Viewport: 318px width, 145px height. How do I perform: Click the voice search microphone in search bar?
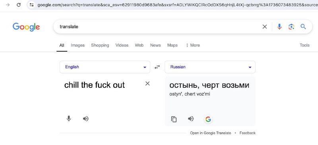coord(279,26)
